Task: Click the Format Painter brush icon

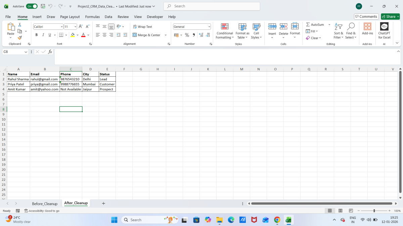Action: tap(20, 38)
